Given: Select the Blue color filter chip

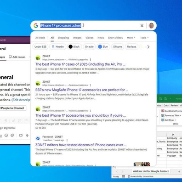Looking at the screenshot, I should (x=103, y=47).
